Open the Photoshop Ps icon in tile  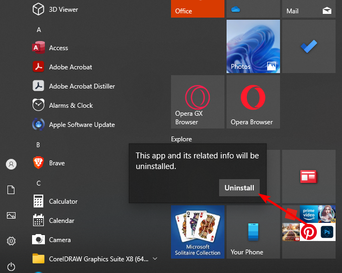[x=327, y=232]
